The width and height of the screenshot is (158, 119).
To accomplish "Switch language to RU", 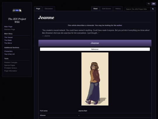I will click(149, 4).
